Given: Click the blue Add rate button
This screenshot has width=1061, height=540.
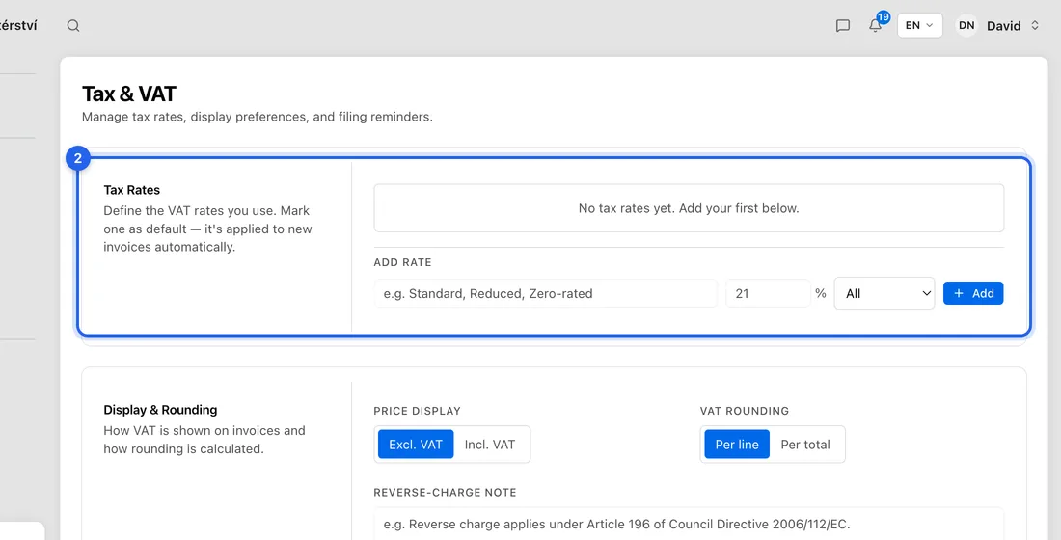Looking at the screenshot, I should (x=973, y=294).
